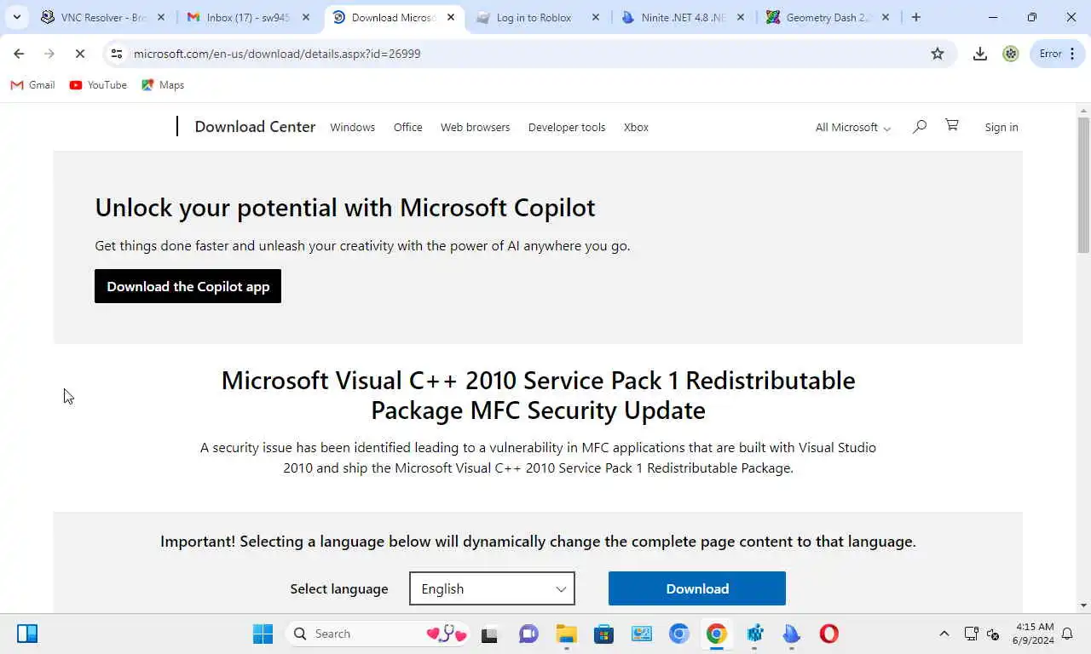
Task: Open File Explorer from taskbar
Action: [566, 634]
